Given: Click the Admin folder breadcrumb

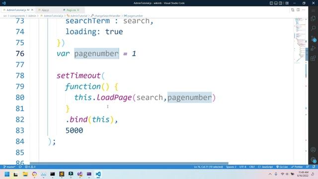Looking at the screenshot, I should [x=32, y=16].
